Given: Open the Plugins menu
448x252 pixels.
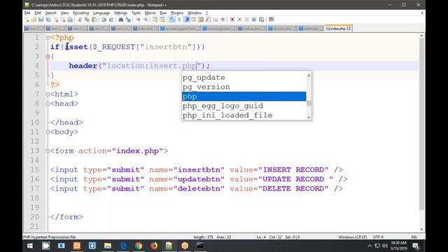Looking at the screenshot, I should pos(177,13).
